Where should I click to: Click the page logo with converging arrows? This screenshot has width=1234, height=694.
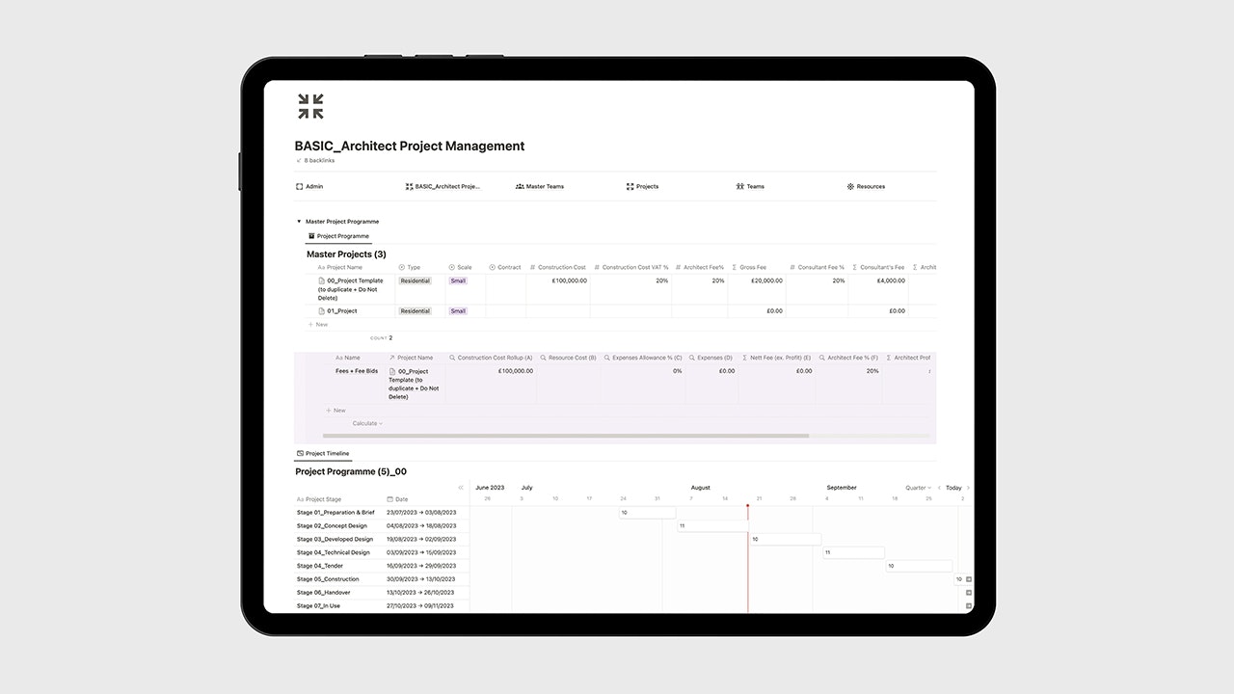[x=310, y=106]
